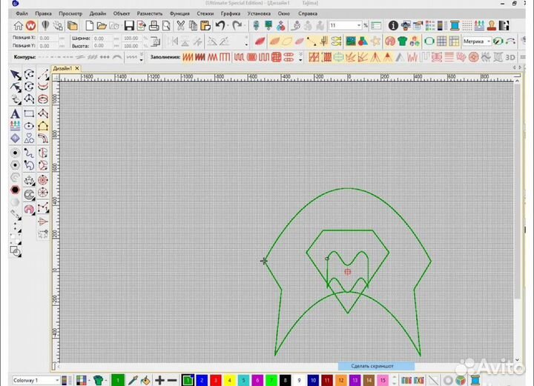This screenshot has height=386, width=534.
Task: Click the Print preview icon
Action: tap(166, 25)
